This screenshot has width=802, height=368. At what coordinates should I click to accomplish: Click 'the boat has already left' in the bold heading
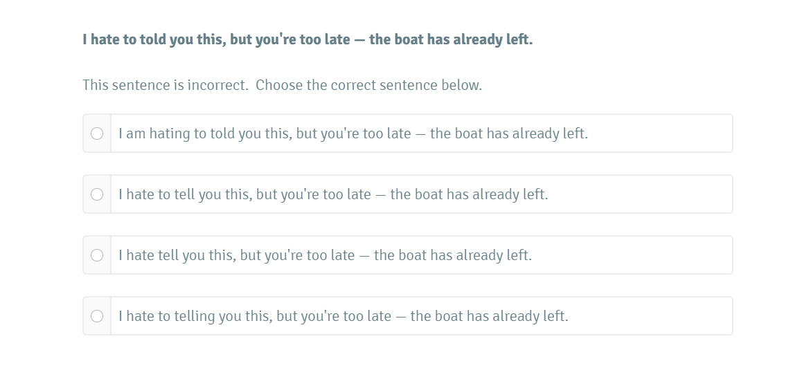(x=451, y=39)
